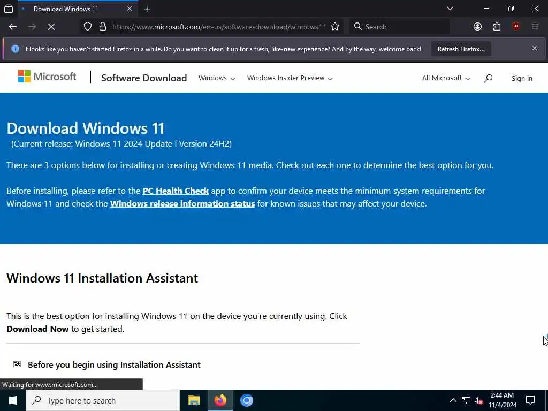Stop loading the current page
This screenshot has height=411, width=548.
(51, 27)
